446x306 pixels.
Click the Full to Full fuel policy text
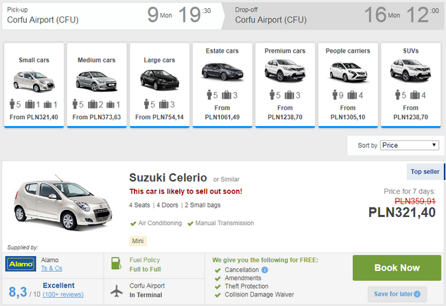(145, 270)
